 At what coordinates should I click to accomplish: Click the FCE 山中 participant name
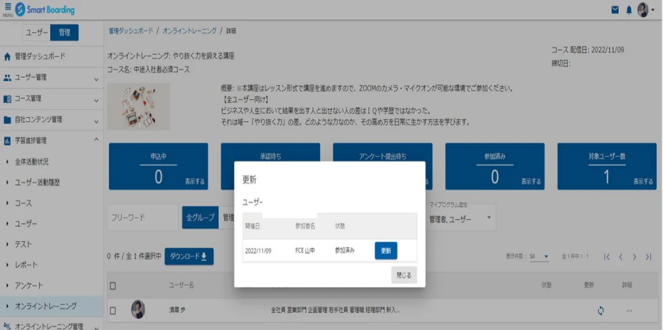tap(305, 251)
